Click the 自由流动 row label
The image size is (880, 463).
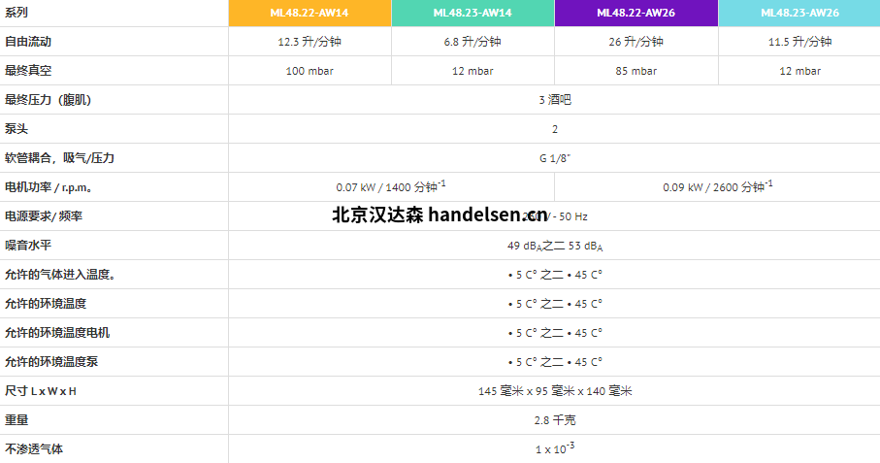click(x=28, y=42)
